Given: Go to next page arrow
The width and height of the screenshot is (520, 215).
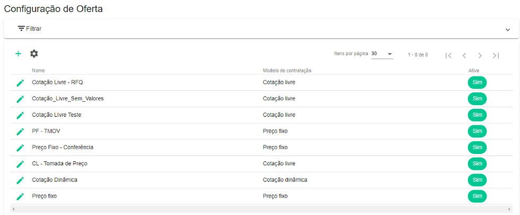Looking at the screenshot, I should click(480, 55).
